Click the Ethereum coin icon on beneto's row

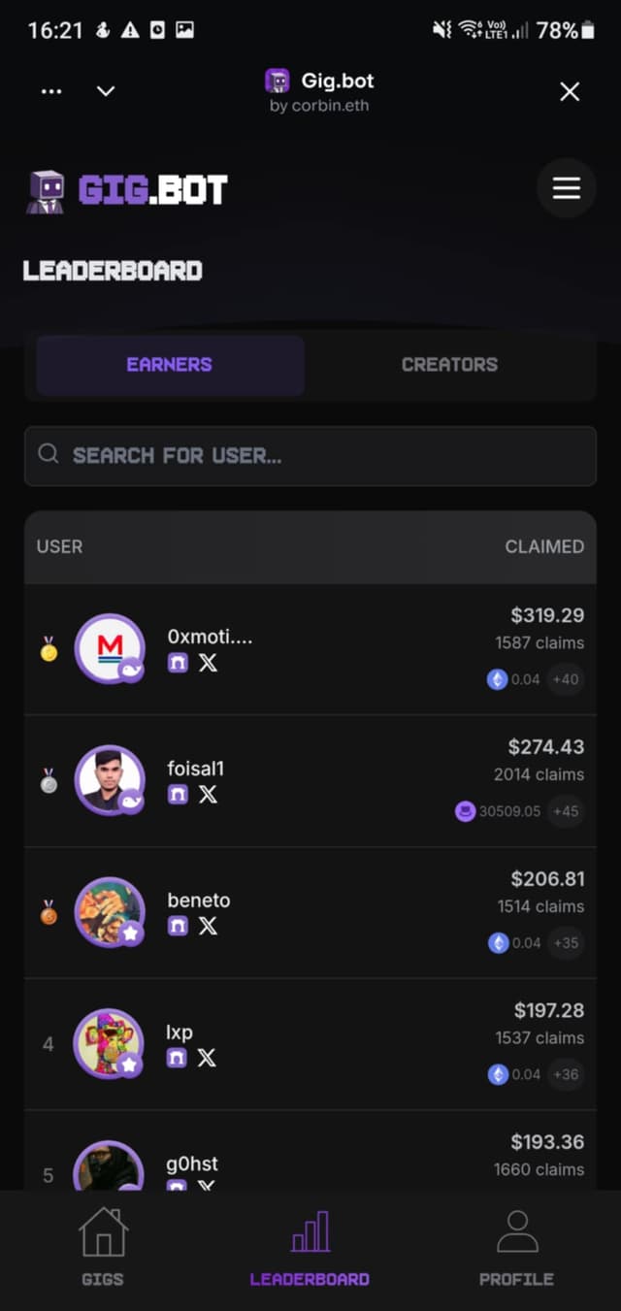[499, 942]
